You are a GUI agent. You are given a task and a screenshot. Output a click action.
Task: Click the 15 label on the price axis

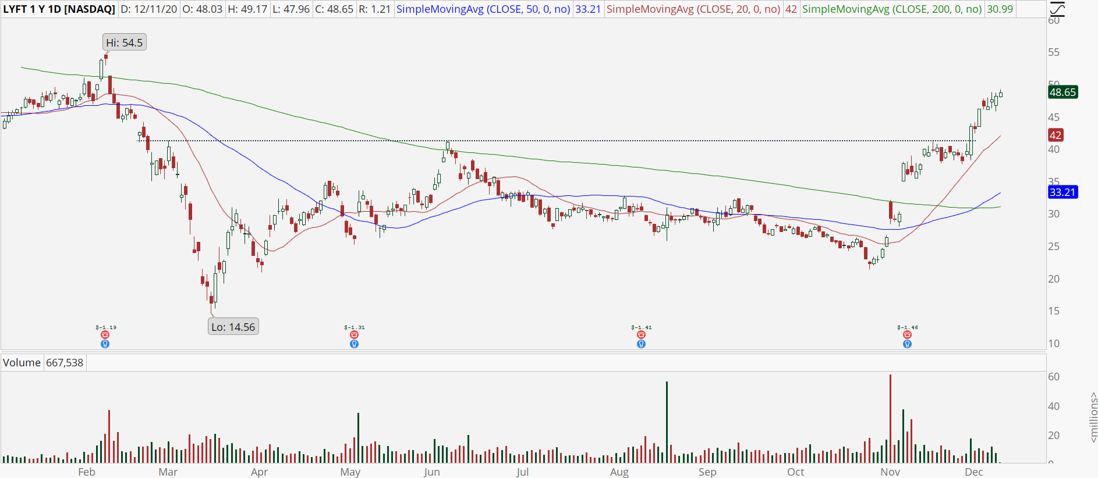coord(1054,311)
